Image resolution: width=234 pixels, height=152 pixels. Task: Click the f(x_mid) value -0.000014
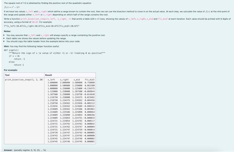(x=89, y=130)
